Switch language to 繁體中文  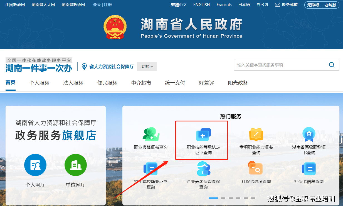179,5
